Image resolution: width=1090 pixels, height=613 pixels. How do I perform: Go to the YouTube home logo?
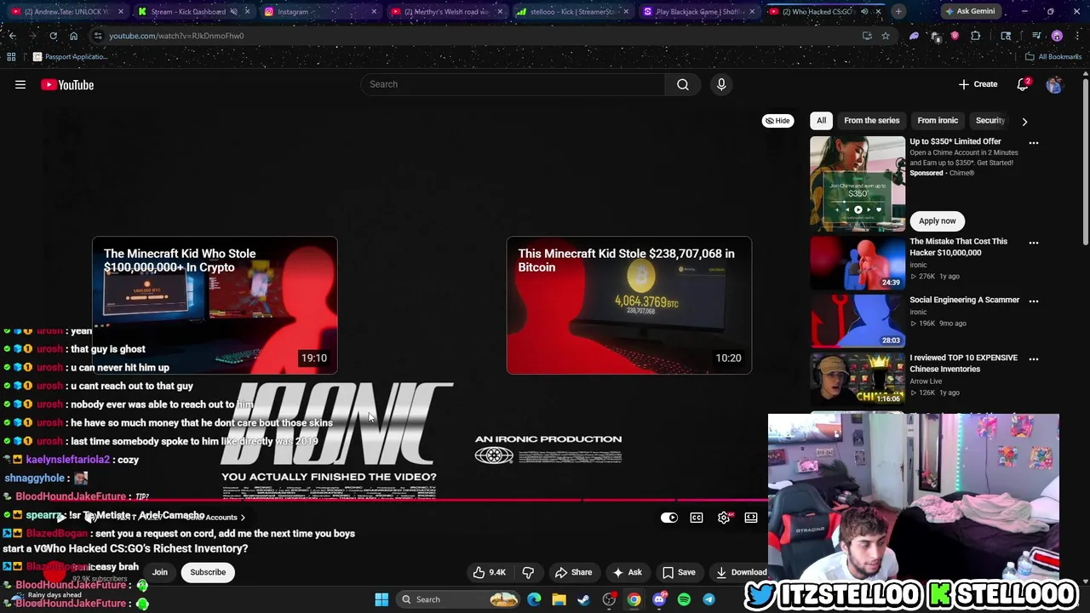[67, 84]
